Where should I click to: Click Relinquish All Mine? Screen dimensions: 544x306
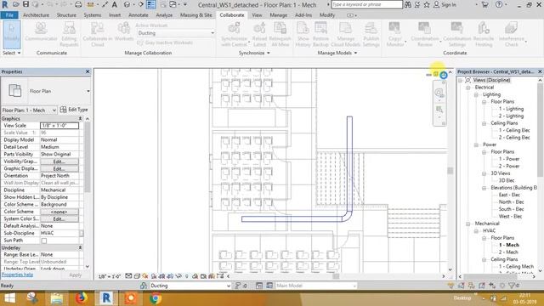(280, 34)
